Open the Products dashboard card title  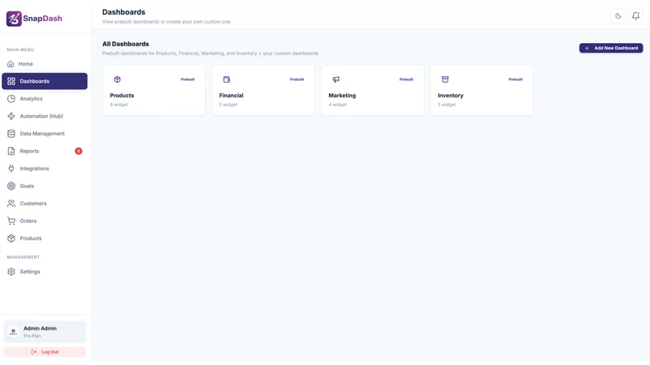122,95
